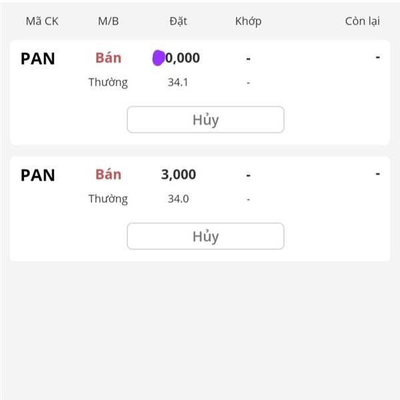Image resolution: width=400 pixels, height=400 pixels.
Task: Tap remaining dash on second order card
Action: coord(377,174)
